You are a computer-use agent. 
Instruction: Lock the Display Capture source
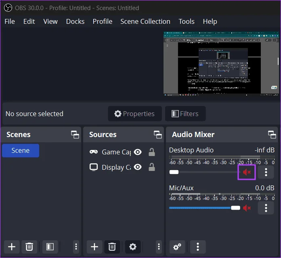152,167
